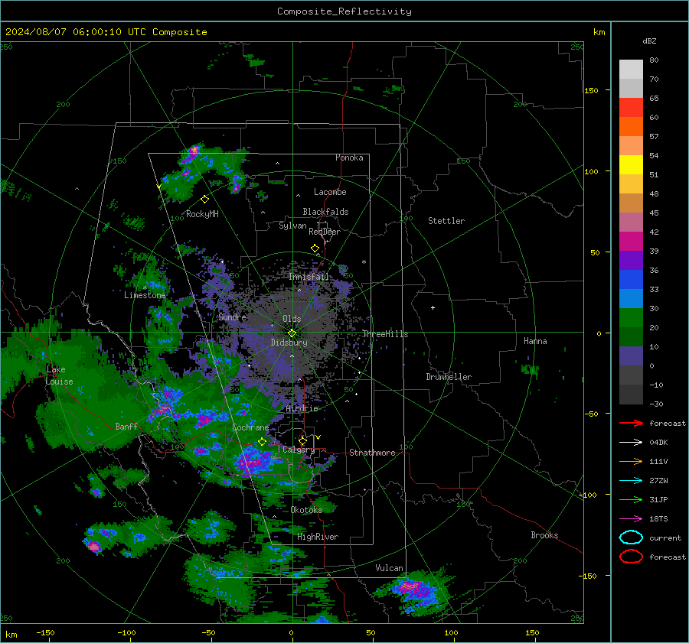689x643 pixels.
Task: Click the Stettler label
Action: [x=446, y=221]
